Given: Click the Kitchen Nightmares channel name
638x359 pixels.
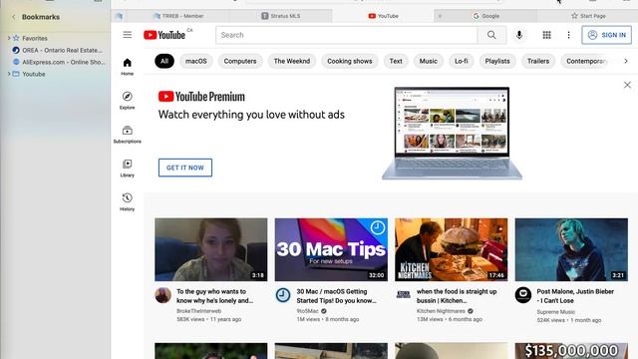Looking at the screenshot, I should point(441,311).
